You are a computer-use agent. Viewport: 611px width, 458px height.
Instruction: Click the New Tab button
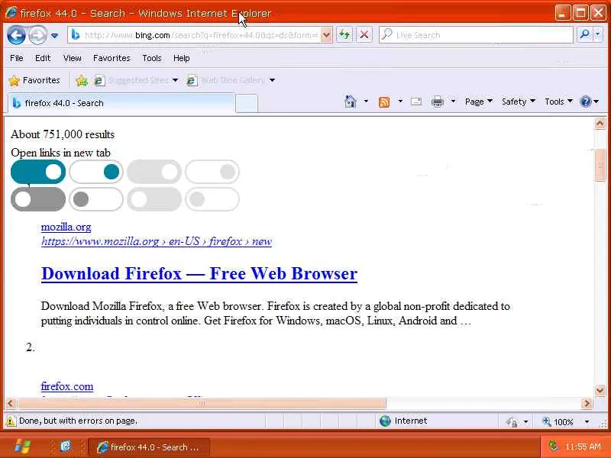coord(247,104)
